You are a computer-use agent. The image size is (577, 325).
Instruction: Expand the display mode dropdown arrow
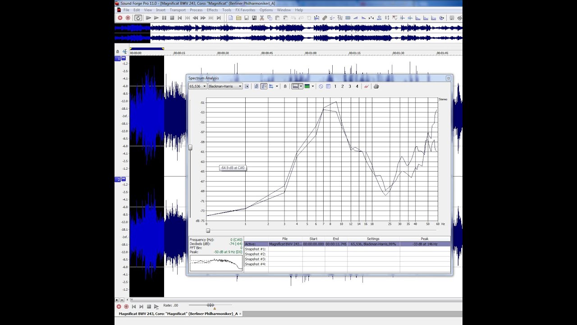(x=301, y=86)
